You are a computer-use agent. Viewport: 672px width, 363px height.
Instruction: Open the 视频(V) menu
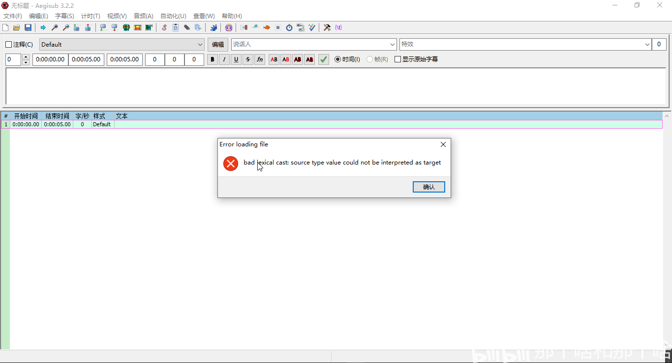click(x=117, y=16)
